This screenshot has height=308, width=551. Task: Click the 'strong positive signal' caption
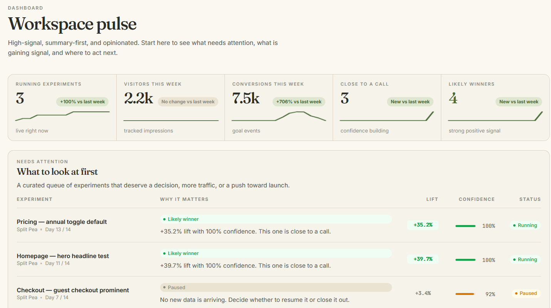tap(474, 131)
